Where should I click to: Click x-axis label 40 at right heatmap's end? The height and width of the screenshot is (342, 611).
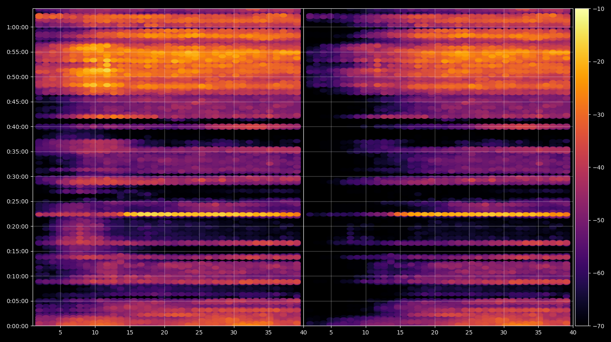coord(573,333)
